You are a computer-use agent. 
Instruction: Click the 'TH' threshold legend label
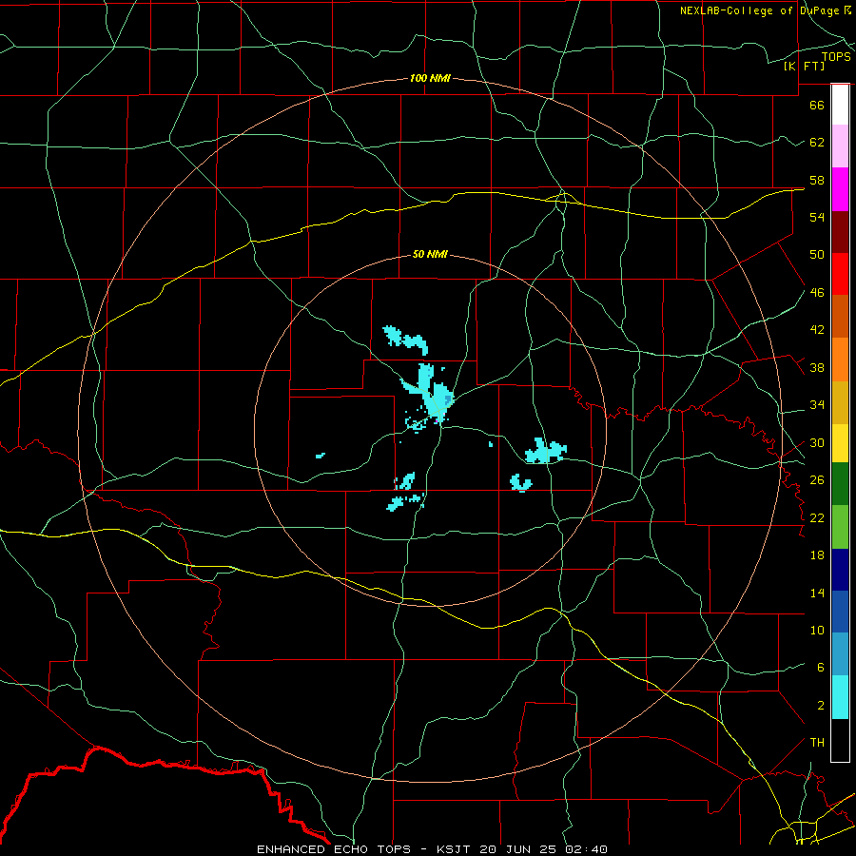817,743
